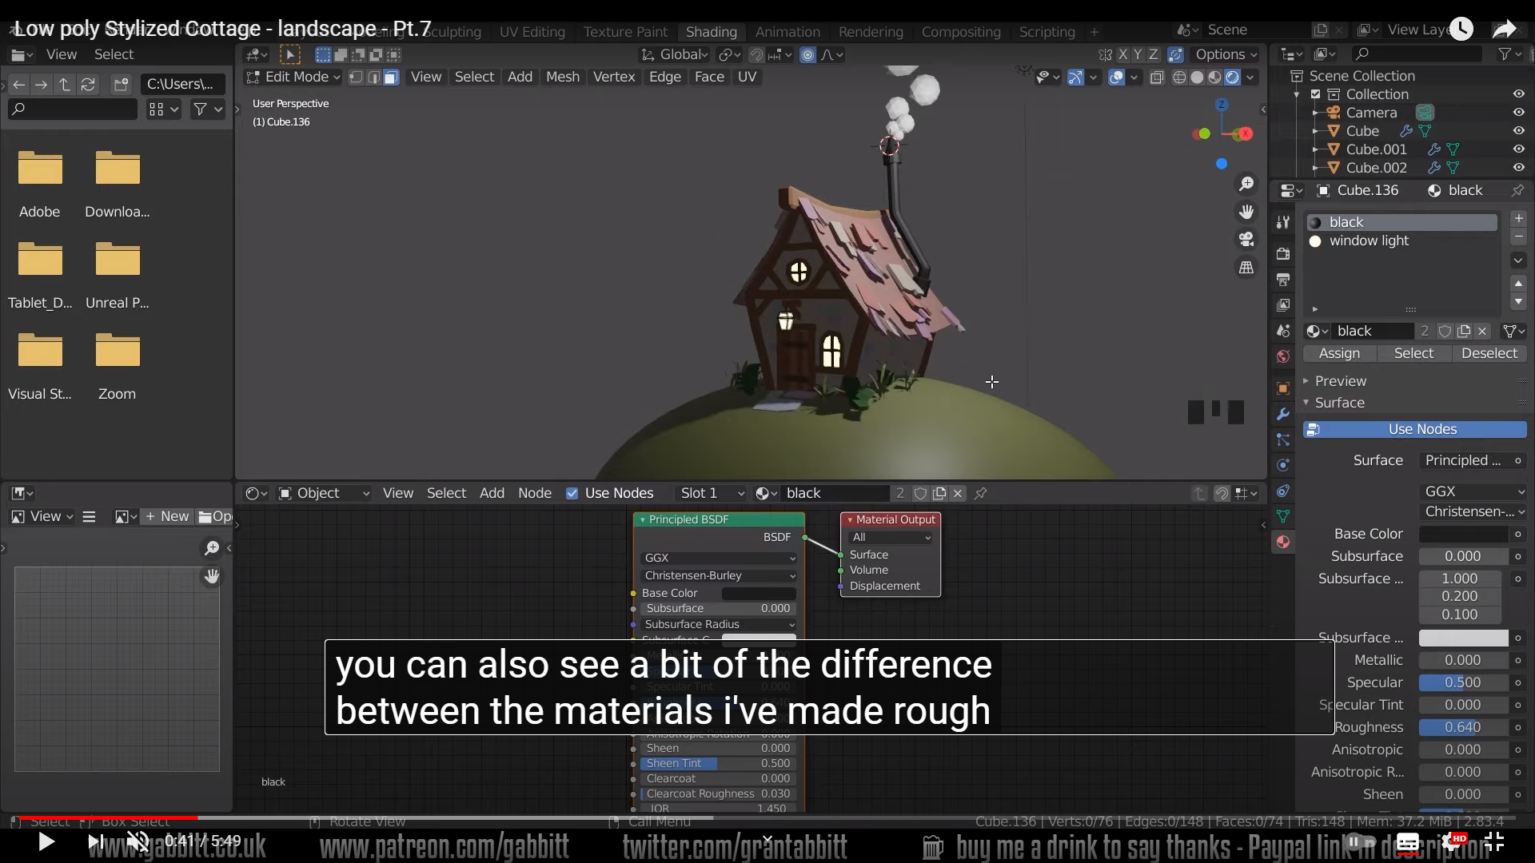Click the Deselect button

coord(1489,353)
